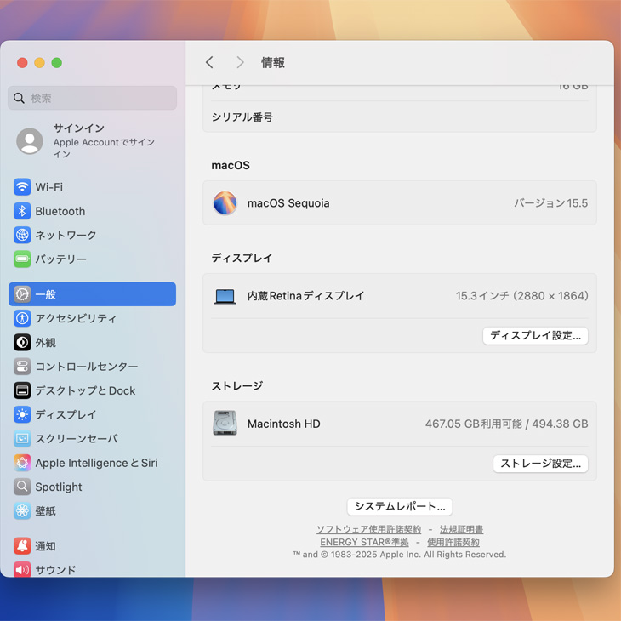621x621 pixels.
Task: Select Apple Intelligence と Siri item
Action: (x=92, y=463)
